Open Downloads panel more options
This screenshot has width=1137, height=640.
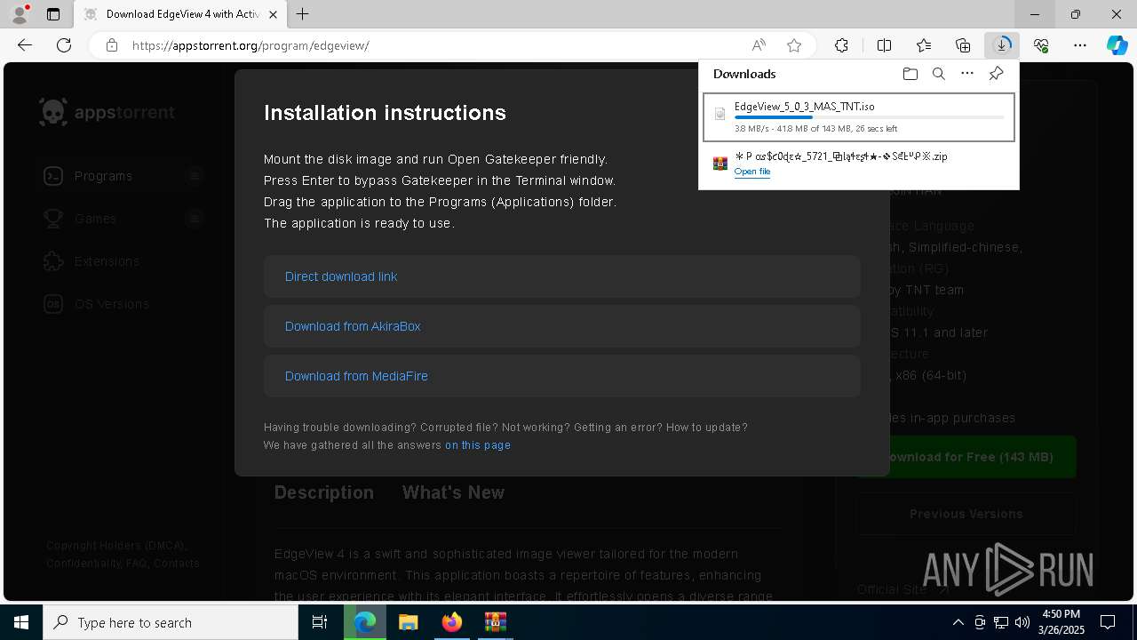pyautogui.click(x=967, y=74)
